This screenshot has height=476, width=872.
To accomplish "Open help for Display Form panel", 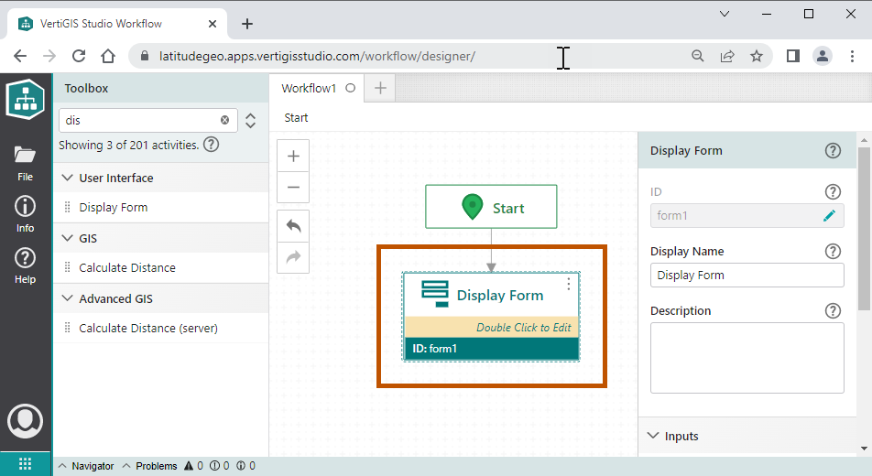I will point(833,151).
